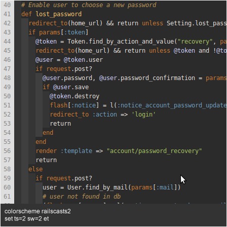This screenshot has height=227, width=227.
Task: Click the Setting.lost_pass text on line 42
Action: point(197,23)
